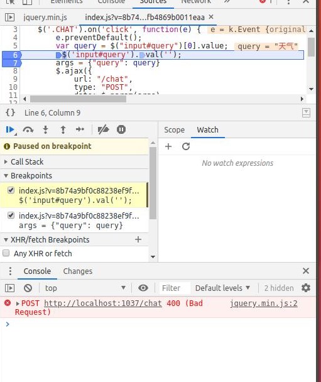This screenshot has width=321, height=382.
Task: Toggle breakpoint checkbox for args = {"query": query}
Action: pyautogui.click(x=11, y=216)
